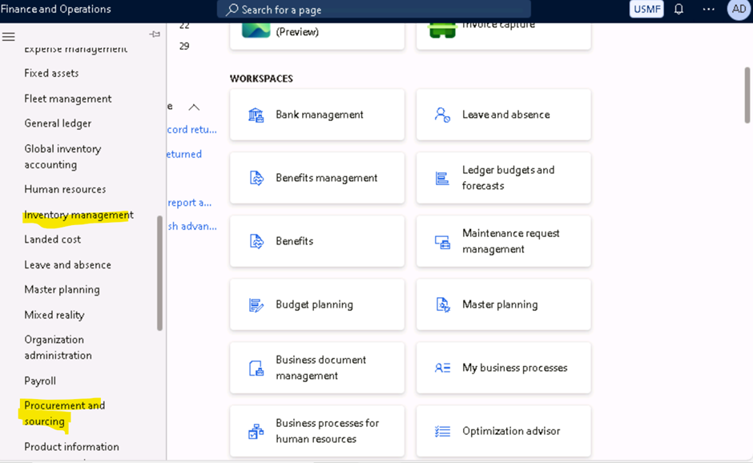Click the 'sh advan...' link
The image size is (753, 463).
pos(192,226)
